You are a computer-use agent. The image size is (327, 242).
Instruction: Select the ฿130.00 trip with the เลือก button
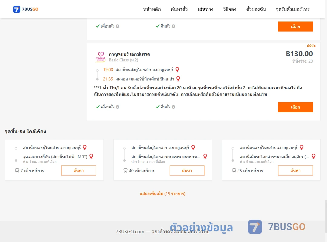coord(295,107)
